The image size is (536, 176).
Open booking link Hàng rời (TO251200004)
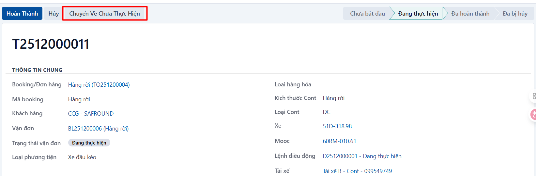(99, 85)
